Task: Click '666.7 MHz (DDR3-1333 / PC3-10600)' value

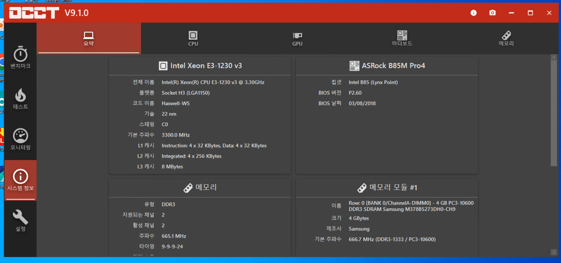Action: 392,239
